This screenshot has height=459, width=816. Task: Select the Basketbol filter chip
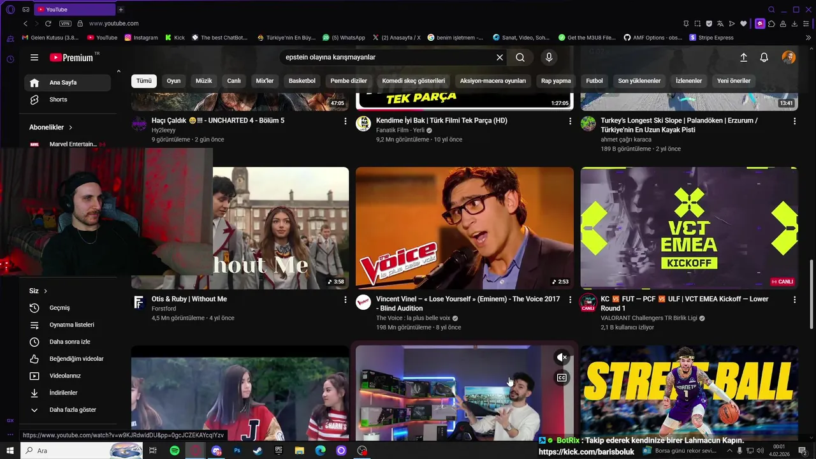click(x=302, y=81)
